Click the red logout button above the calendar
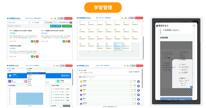Image resolution: width=206 pixels, height=108 pixels. (x=139, y=18)
